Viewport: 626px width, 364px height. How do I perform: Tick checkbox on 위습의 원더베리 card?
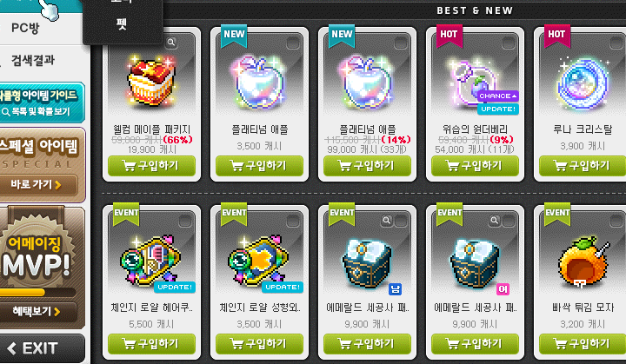[509, 43]
